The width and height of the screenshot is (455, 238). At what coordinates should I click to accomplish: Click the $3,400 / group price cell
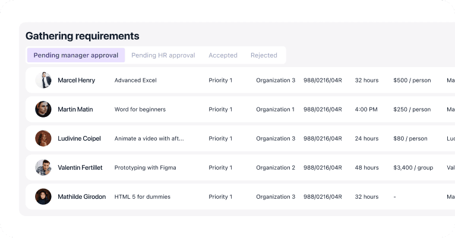click(413, 167)
